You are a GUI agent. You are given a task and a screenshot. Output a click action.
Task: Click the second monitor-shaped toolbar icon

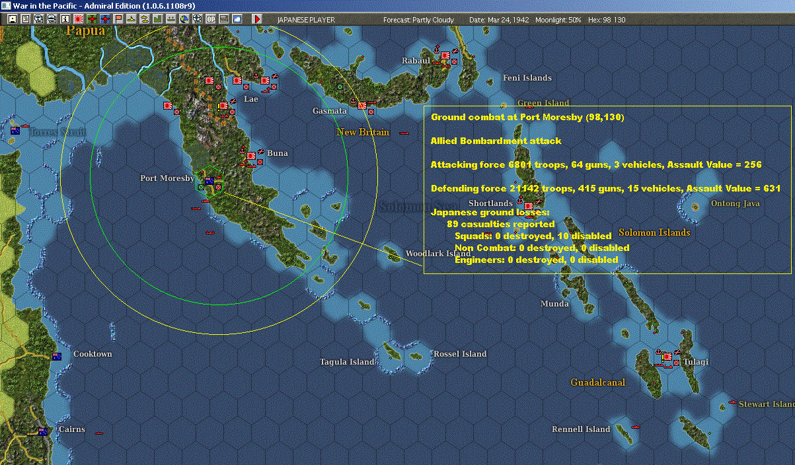pos(52,19)
